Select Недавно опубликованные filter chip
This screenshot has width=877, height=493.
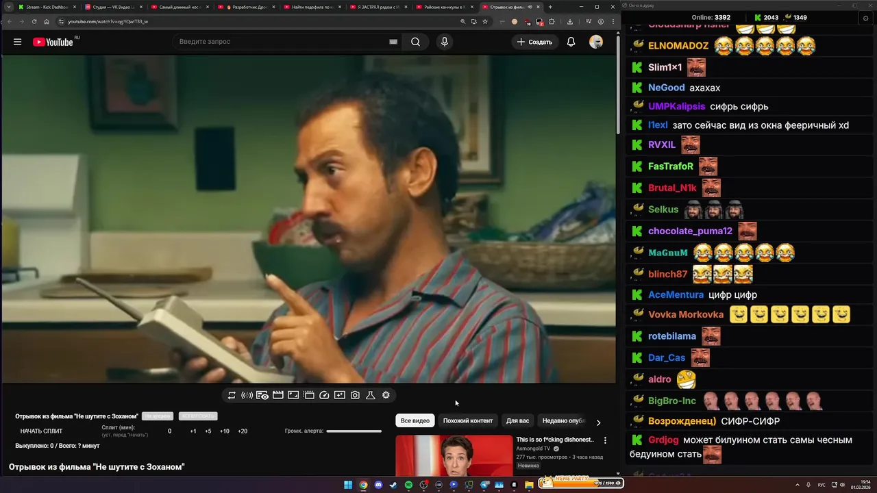(563, 420)
